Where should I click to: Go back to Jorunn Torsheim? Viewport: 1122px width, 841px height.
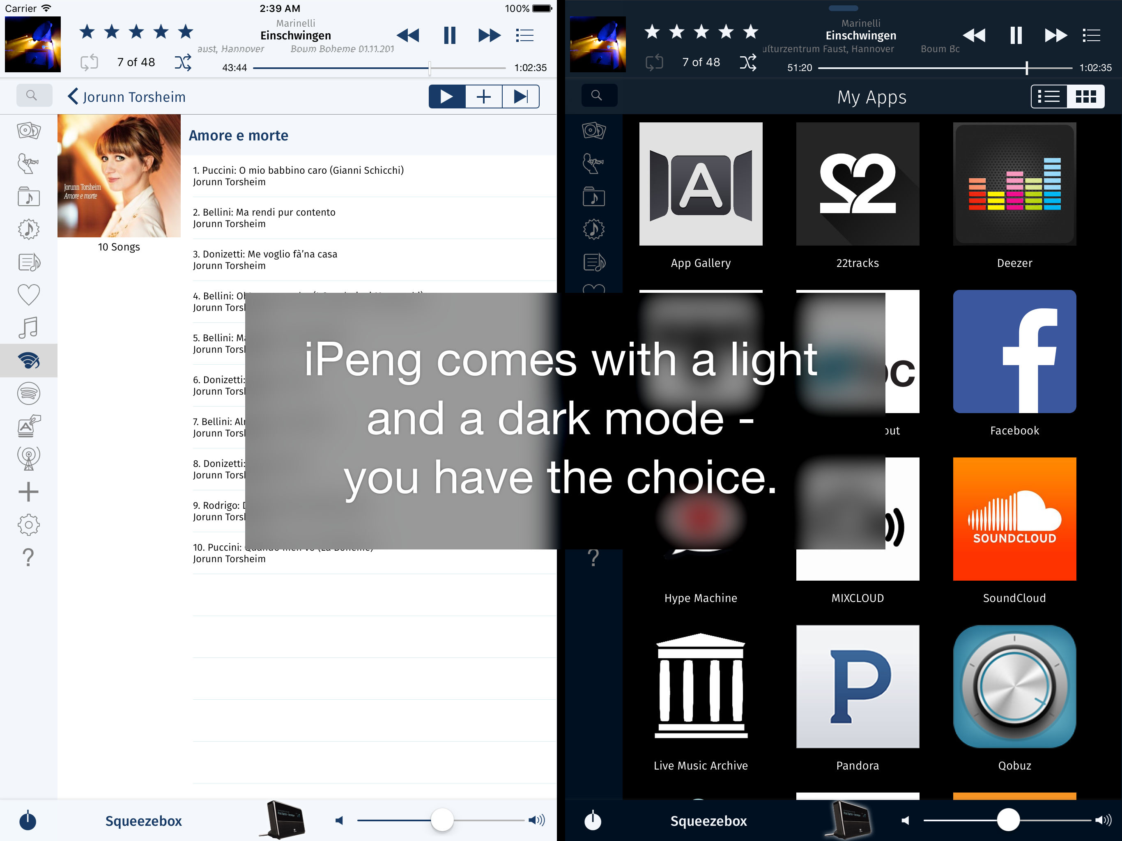pyautogui.click(x=127, y=97)
